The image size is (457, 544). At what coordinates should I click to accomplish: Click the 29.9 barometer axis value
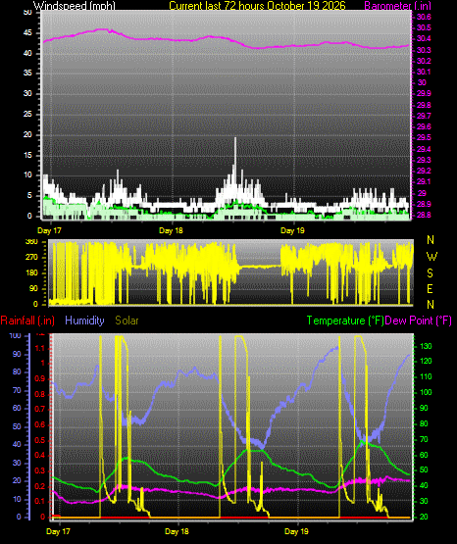tap(424, 94)
